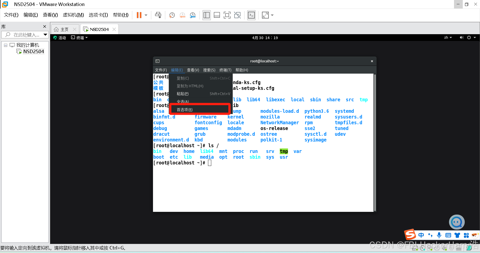Select 我的计算机 in the library tree
Image resolution: width=480 pixels, height=253 pixels.
point(27,45)
